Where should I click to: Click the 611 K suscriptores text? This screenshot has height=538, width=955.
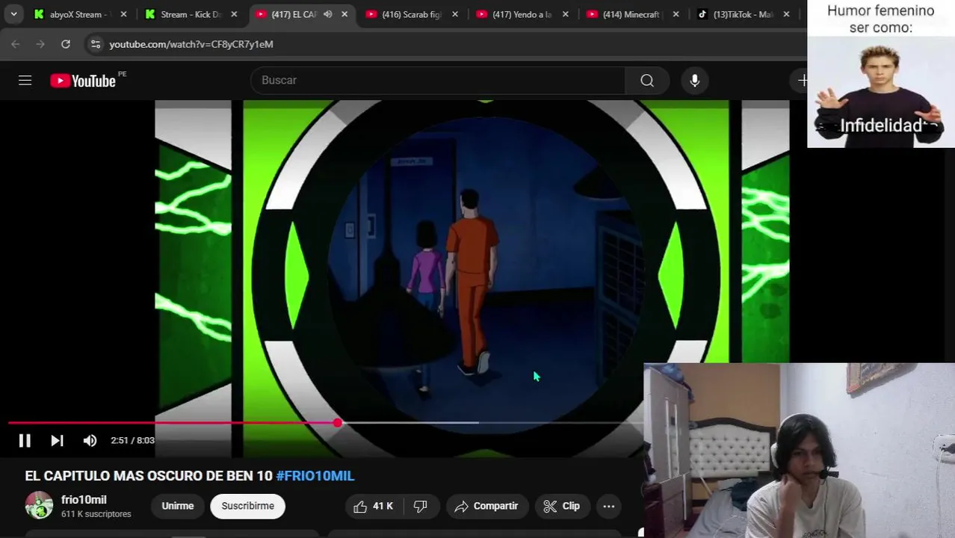[x=96, y=514]
